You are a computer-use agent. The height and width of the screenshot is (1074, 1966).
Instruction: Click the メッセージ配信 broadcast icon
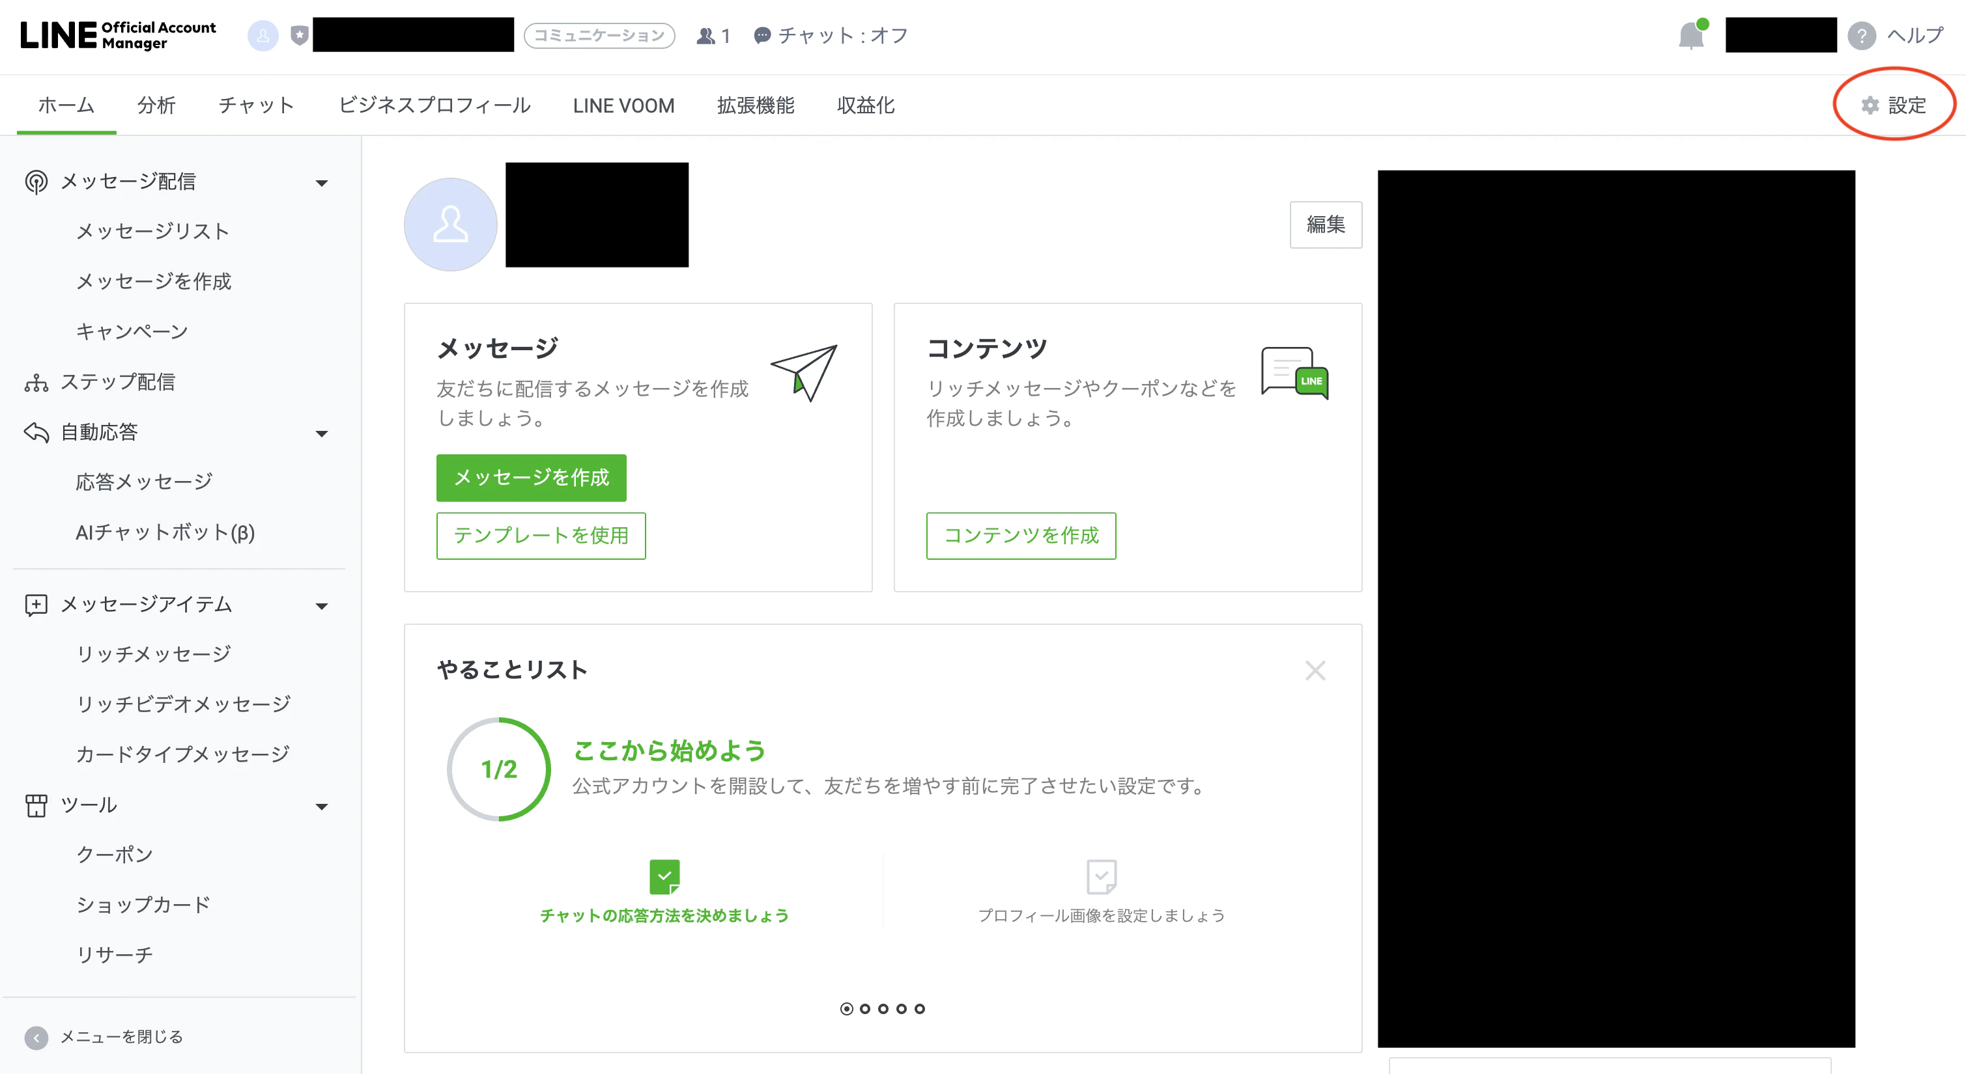36,182
